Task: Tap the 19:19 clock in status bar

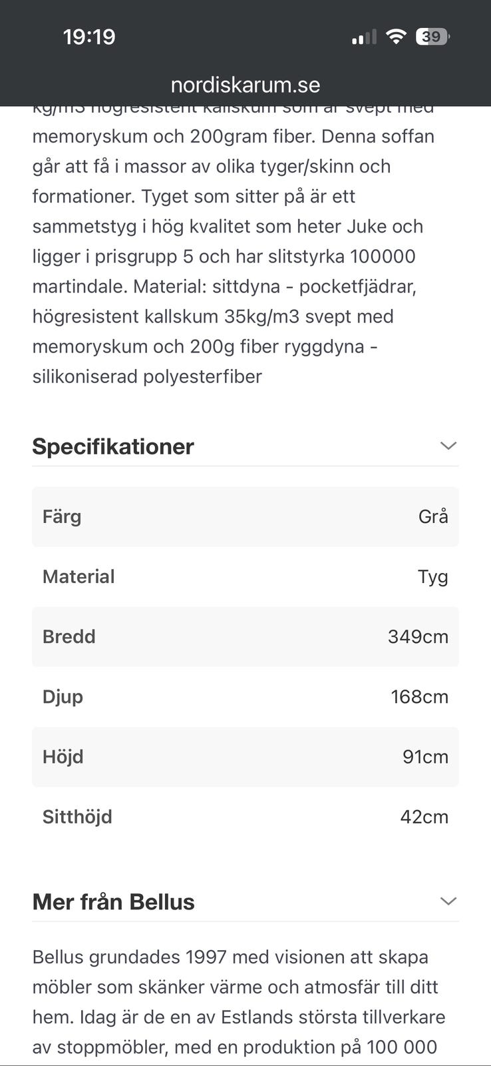Action: pyautogui.click(x=89, y=37)
